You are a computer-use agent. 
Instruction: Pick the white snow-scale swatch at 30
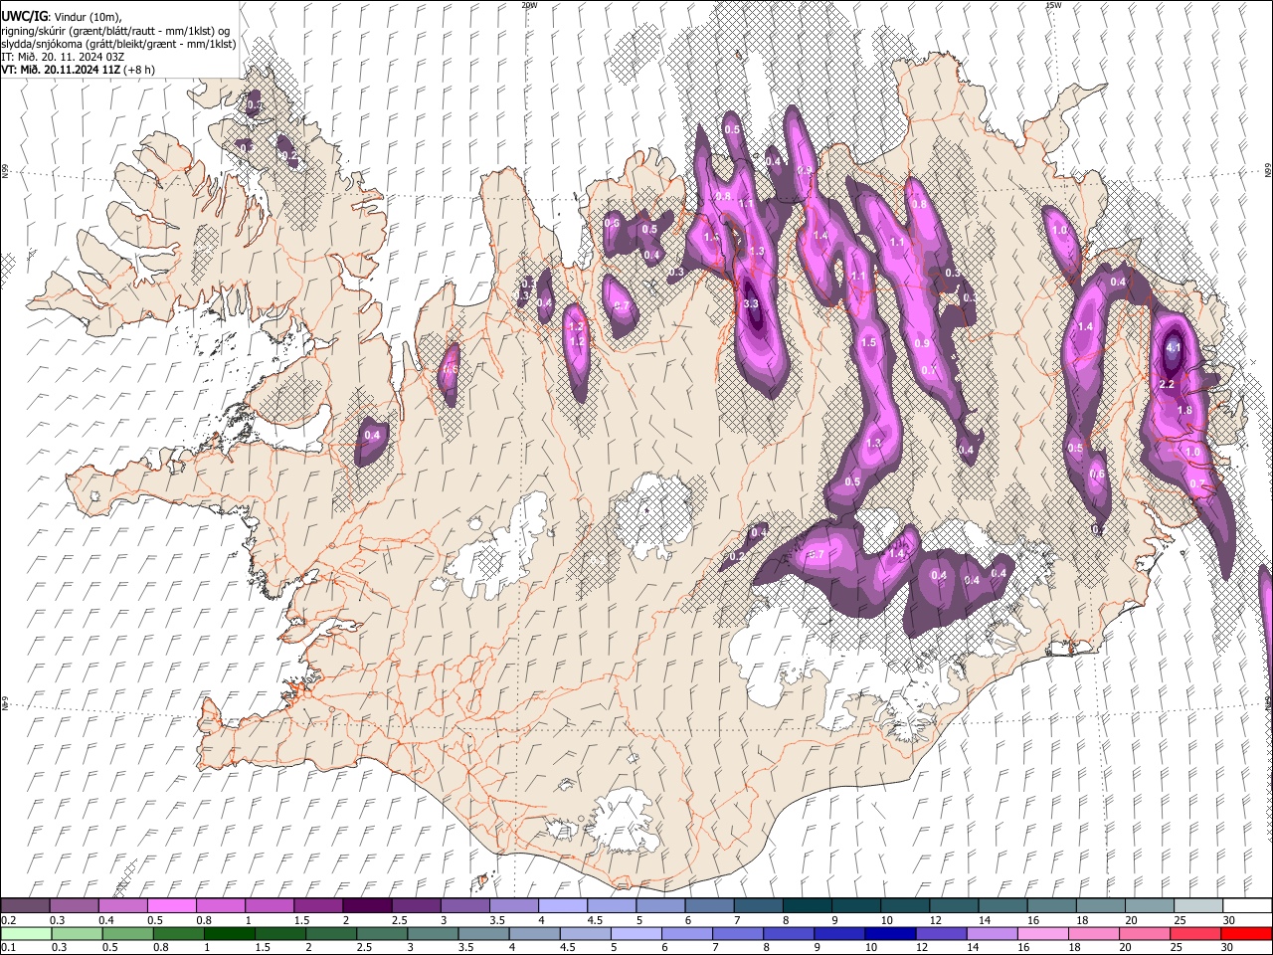coord(1246,905)
